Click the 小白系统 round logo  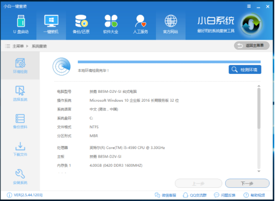251,24
